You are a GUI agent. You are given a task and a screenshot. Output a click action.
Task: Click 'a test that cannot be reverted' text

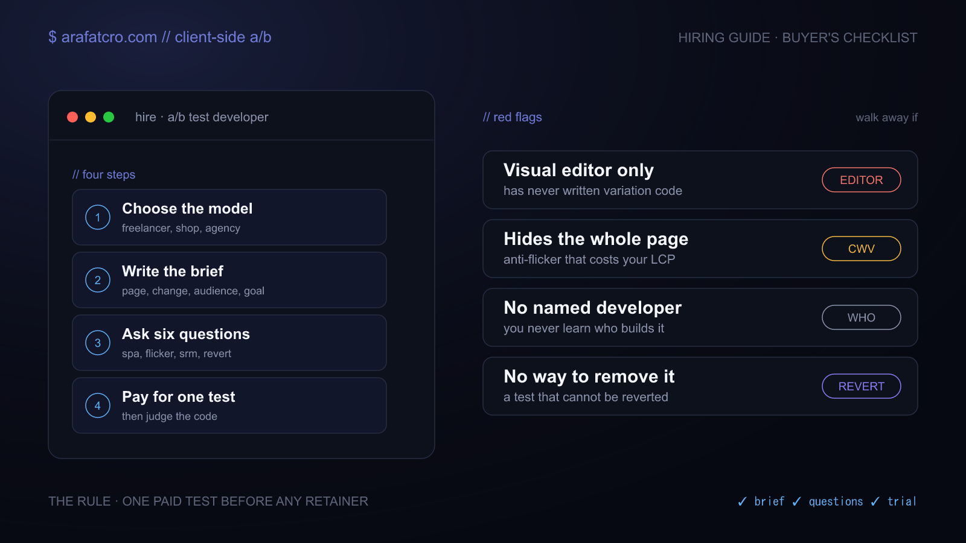click(586, 397)
